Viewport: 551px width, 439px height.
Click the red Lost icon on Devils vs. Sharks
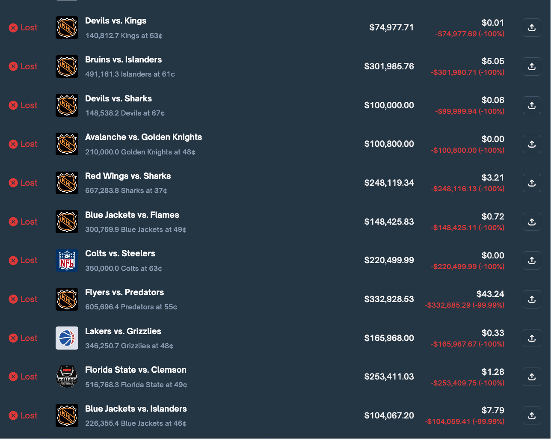13,105
